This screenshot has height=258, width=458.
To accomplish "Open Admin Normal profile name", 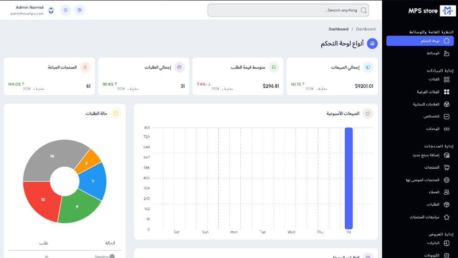I will [30, 7].
